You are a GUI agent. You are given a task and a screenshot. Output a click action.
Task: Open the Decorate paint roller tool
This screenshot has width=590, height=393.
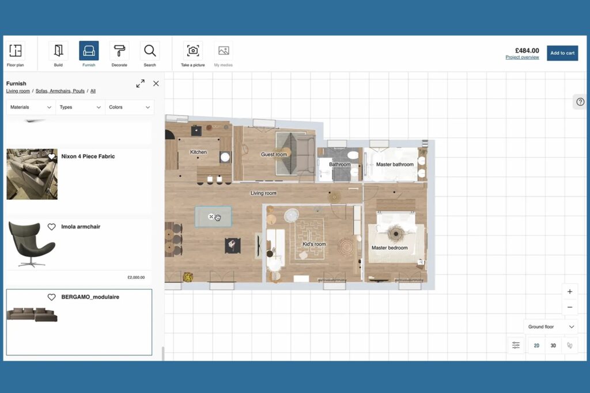(x=119, y=51)
